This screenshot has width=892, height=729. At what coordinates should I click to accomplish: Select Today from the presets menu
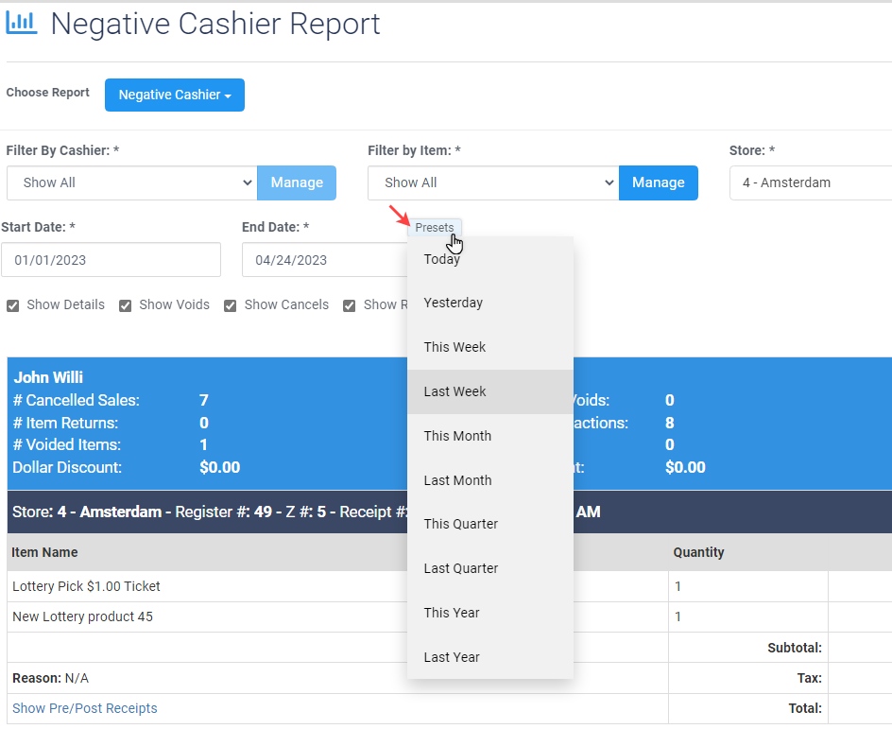tap(490, 259)
